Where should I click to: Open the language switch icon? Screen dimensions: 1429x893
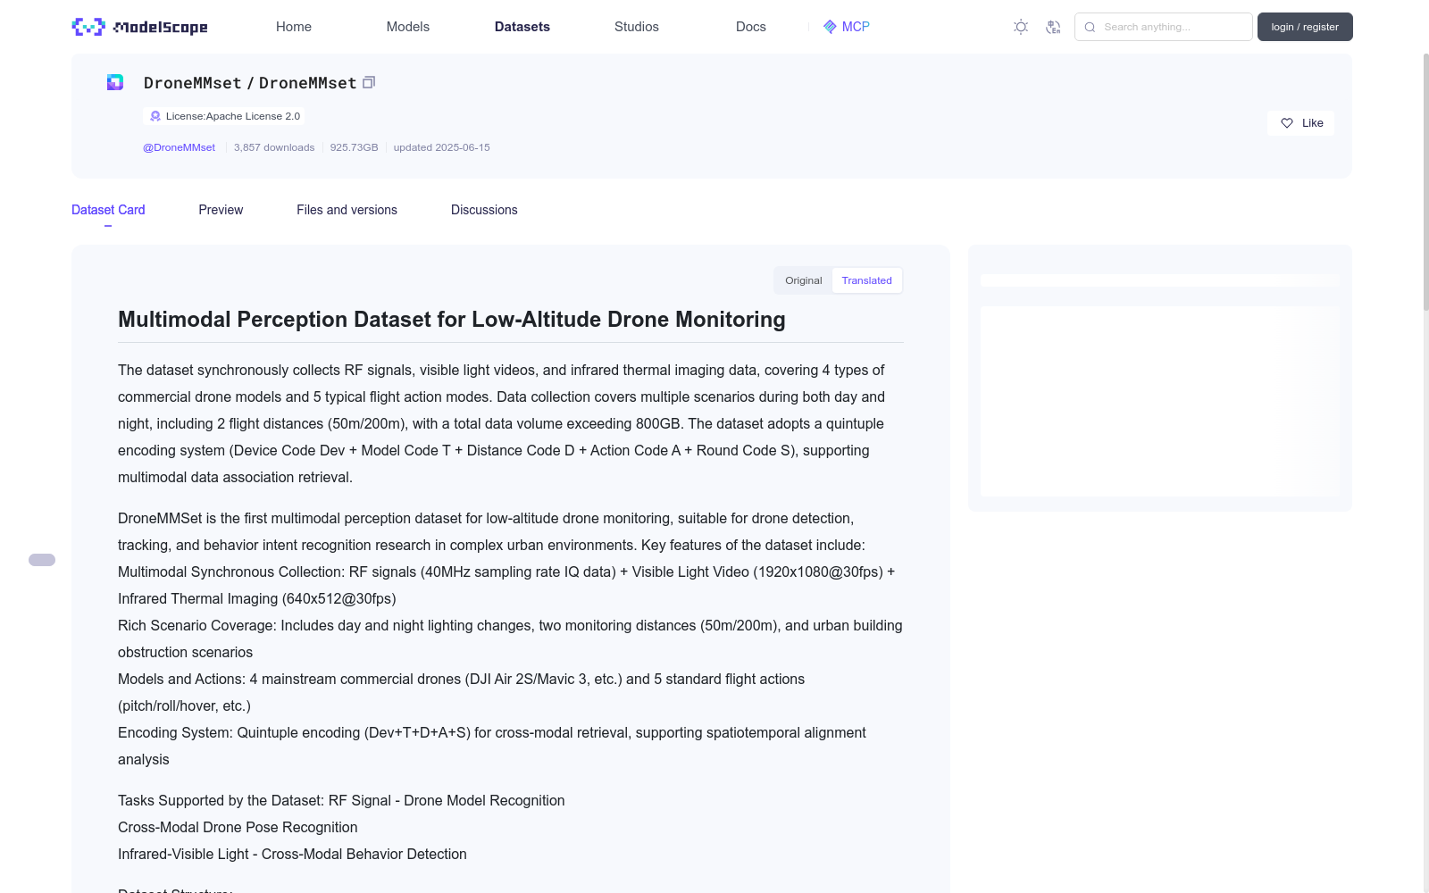pos(1053,27)
